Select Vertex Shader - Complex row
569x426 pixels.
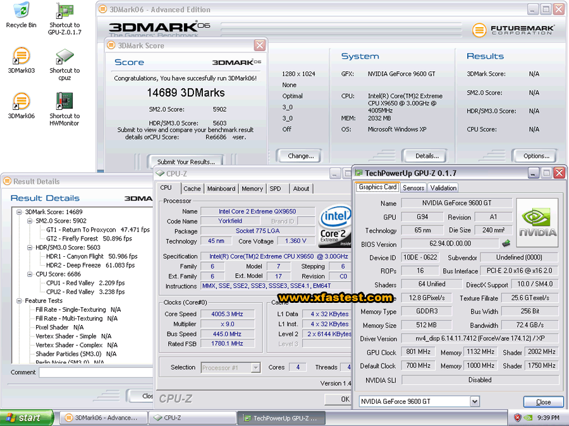coord(76,345)
